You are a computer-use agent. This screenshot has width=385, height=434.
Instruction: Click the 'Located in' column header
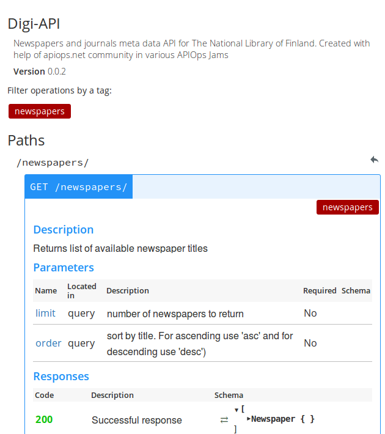(82, 290)
